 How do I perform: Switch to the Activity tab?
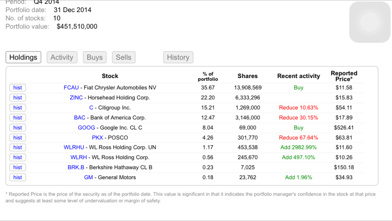coord(62,58)
